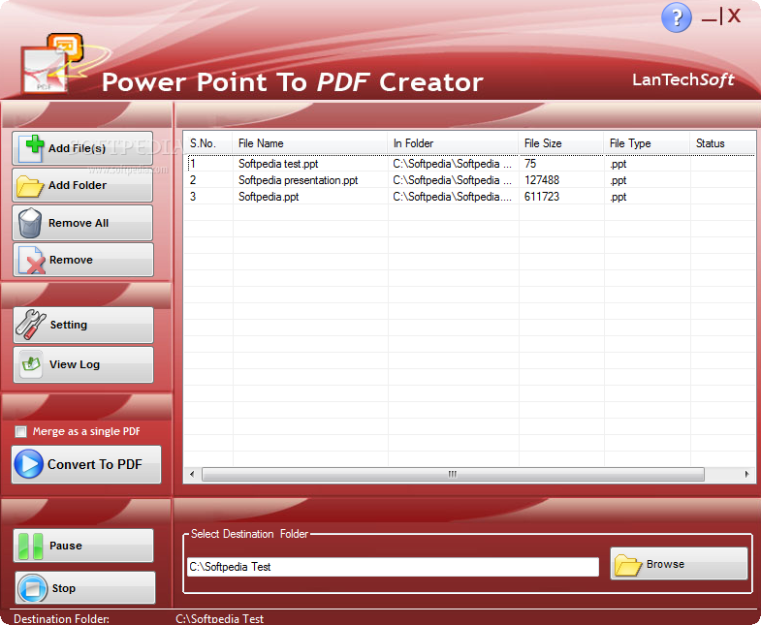Click file size value 611723
The height and width of the screenshot is (625, 761).
click(x=542, y=197)
